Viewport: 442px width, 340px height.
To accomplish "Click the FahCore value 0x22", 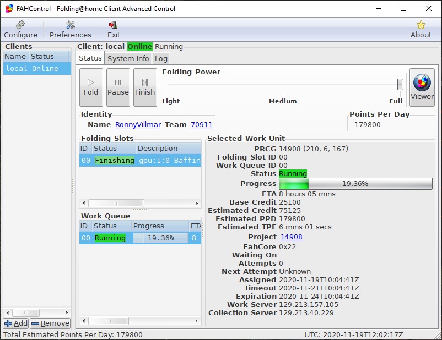I will click(288, 247).
